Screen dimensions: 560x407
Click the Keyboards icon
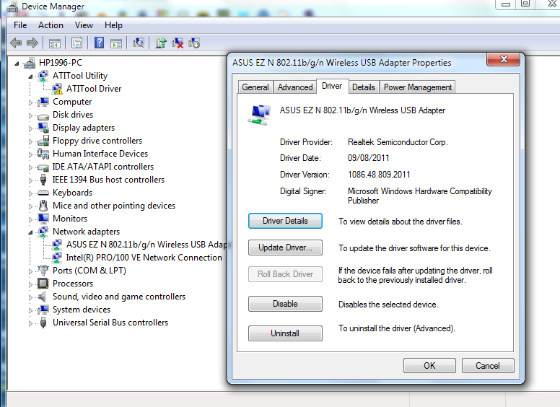tap(43, 193)
